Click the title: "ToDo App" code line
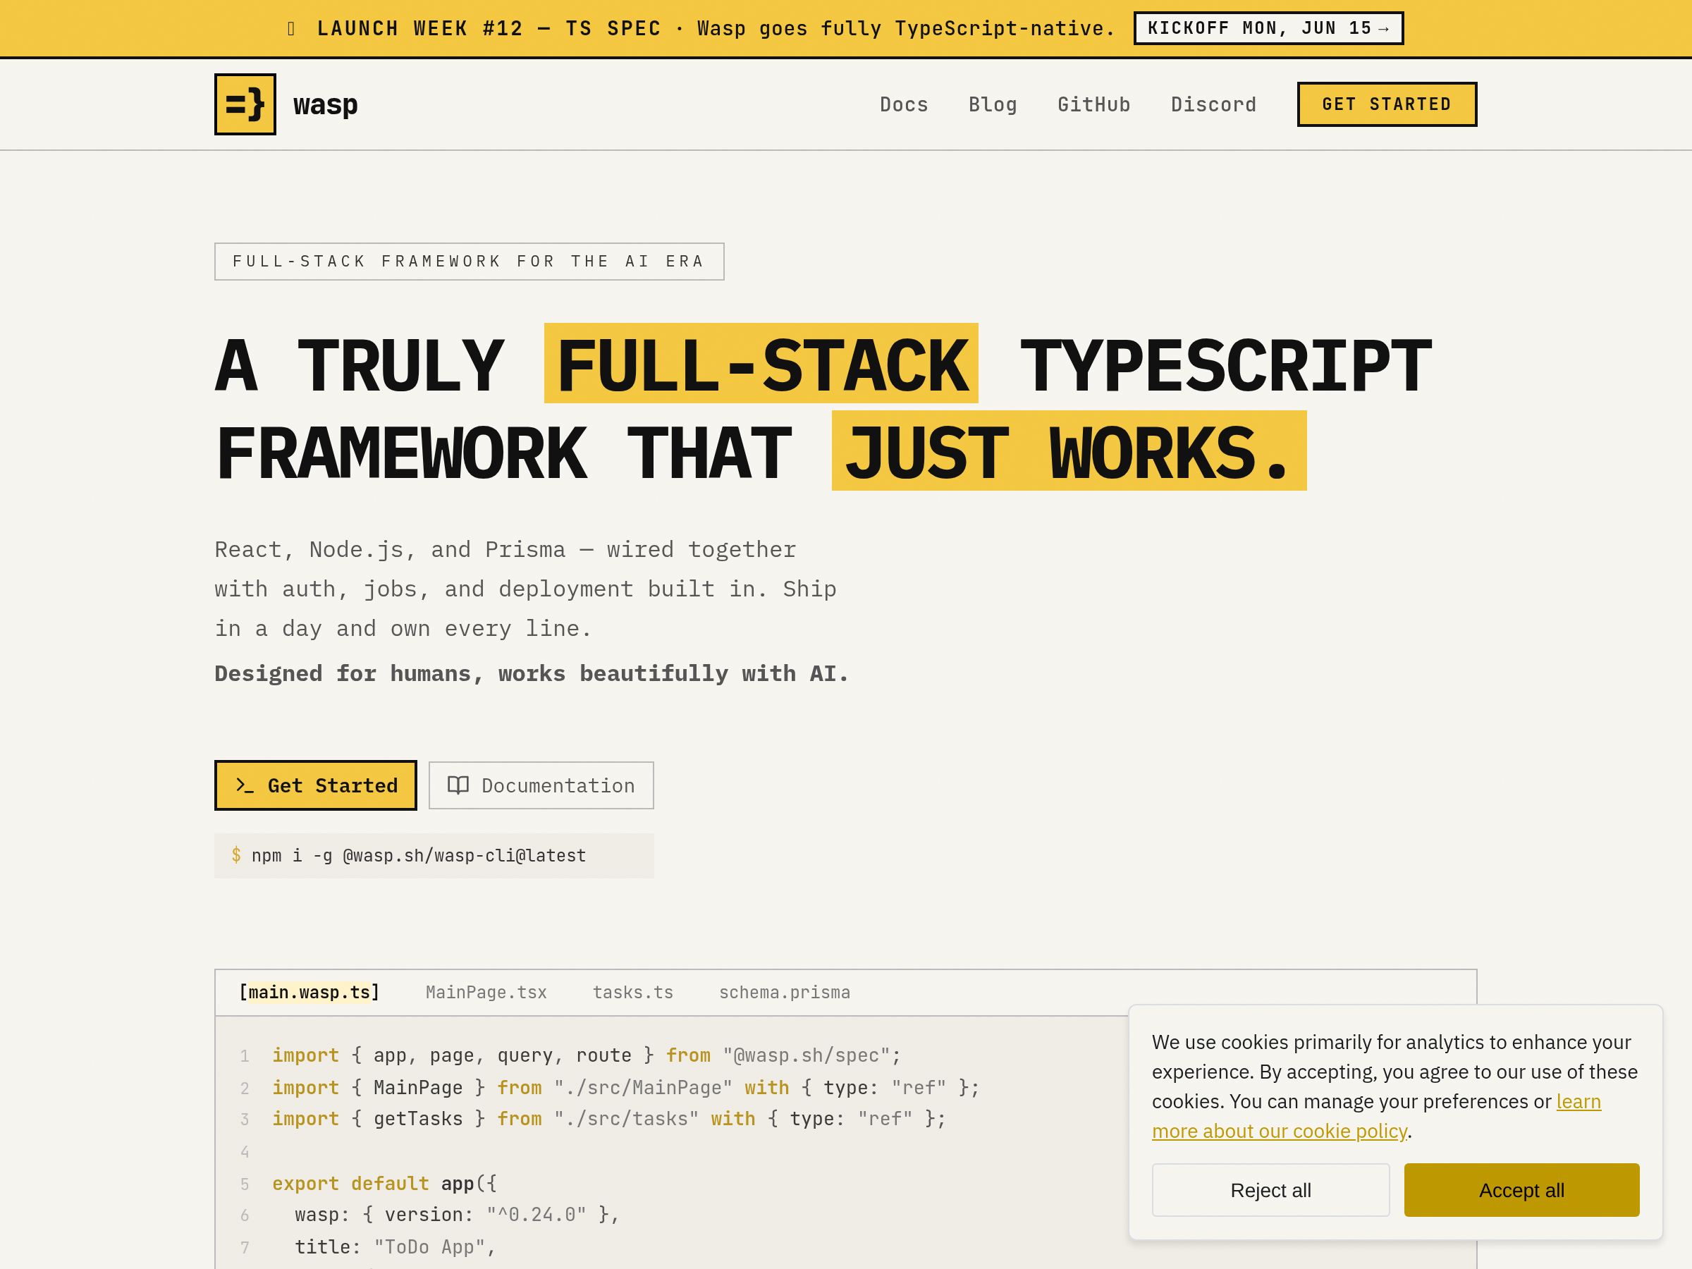 click(x=396, y=1247)
